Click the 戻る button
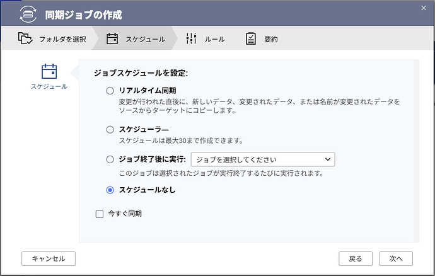The height and width of the screenshot is (276, 435). (x=356, y=258)
